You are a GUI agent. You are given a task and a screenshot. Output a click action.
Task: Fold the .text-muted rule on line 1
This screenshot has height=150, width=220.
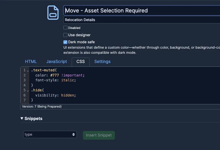point(28,71)
